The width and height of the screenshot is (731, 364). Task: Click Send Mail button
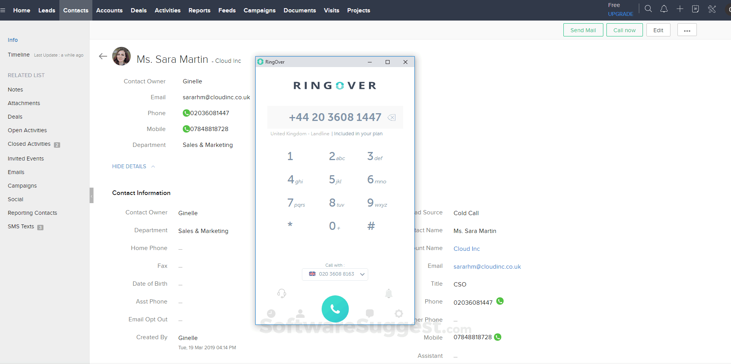click(583, 30)
